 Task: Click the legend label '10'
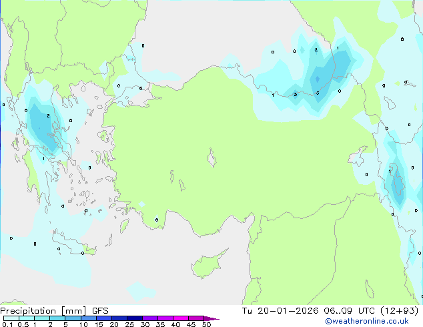point(83,324)
